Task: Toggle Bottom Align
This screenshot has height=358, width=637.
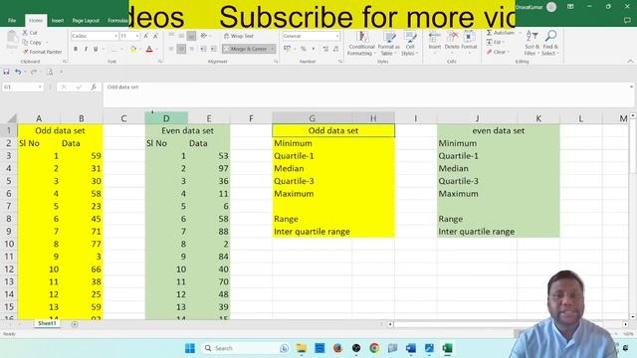Action: [x=191, y=36]
